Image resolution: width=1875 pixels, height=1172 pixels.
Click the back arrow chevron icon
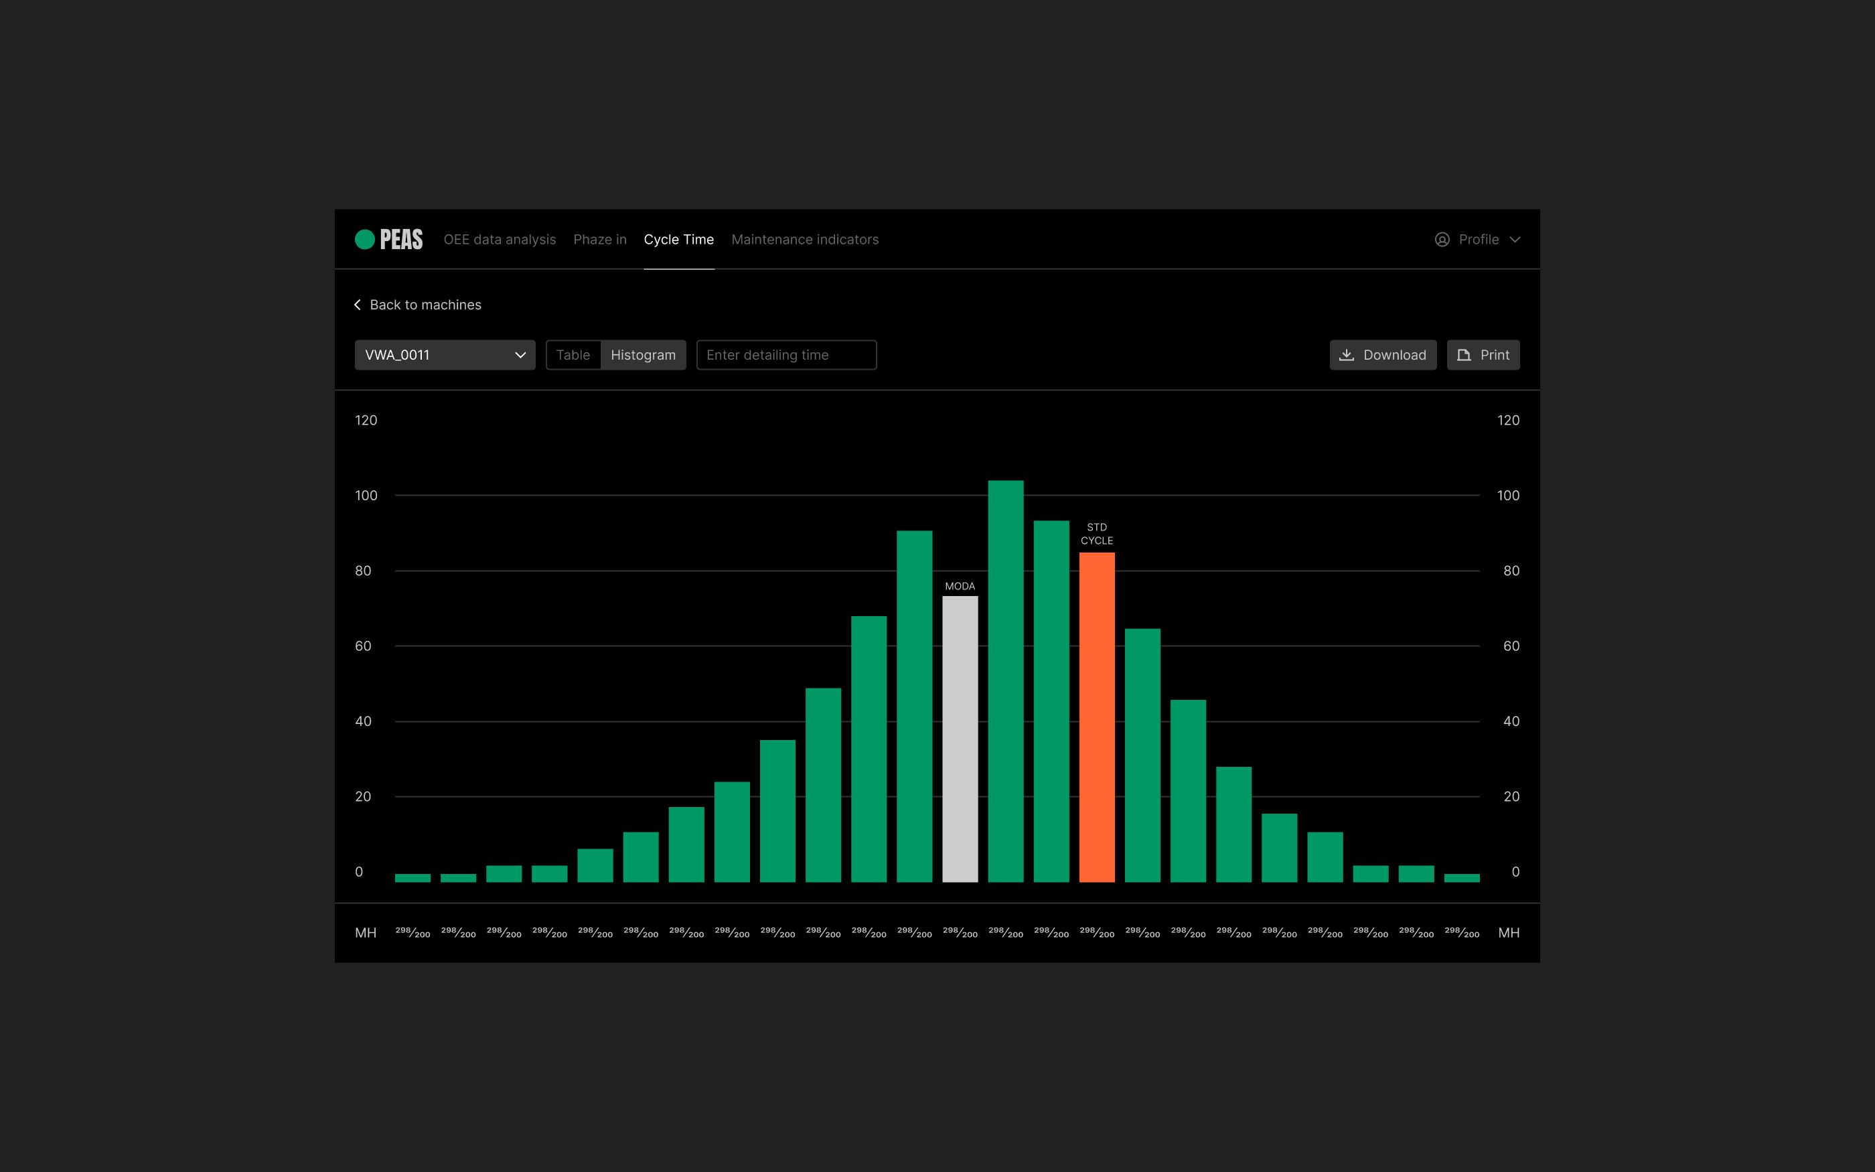(x=357, y=305)
